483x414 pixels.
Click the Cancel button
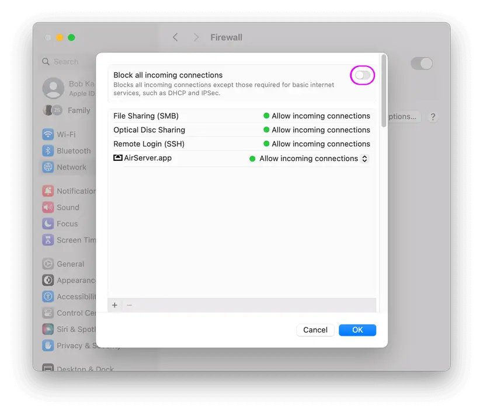(x=315, y=330)
